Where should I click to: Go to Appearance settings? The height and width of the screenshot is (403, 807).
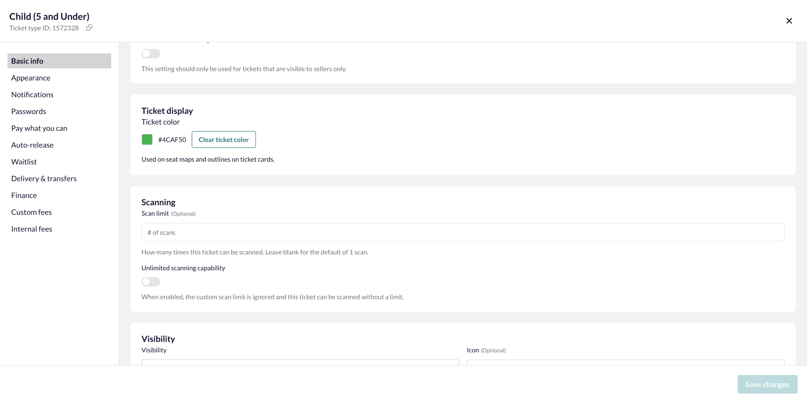31,78
